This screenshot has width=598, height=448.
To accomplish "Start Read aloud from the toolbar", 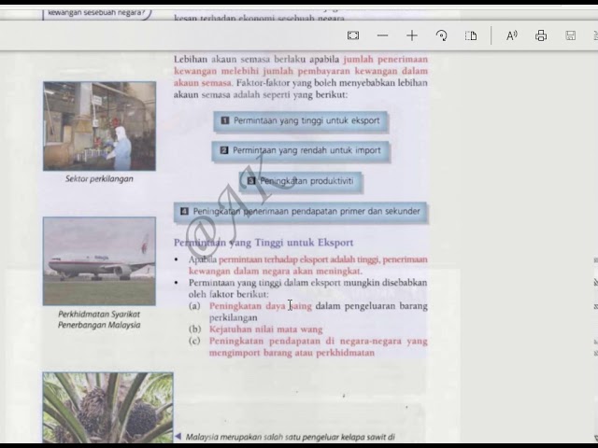I will [x=512, y=35].
